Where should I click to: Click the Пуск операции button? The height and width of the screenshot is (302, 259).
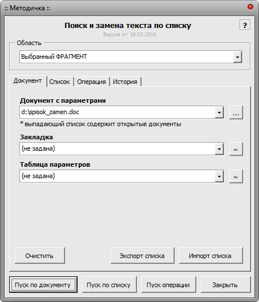click(168, 285)
